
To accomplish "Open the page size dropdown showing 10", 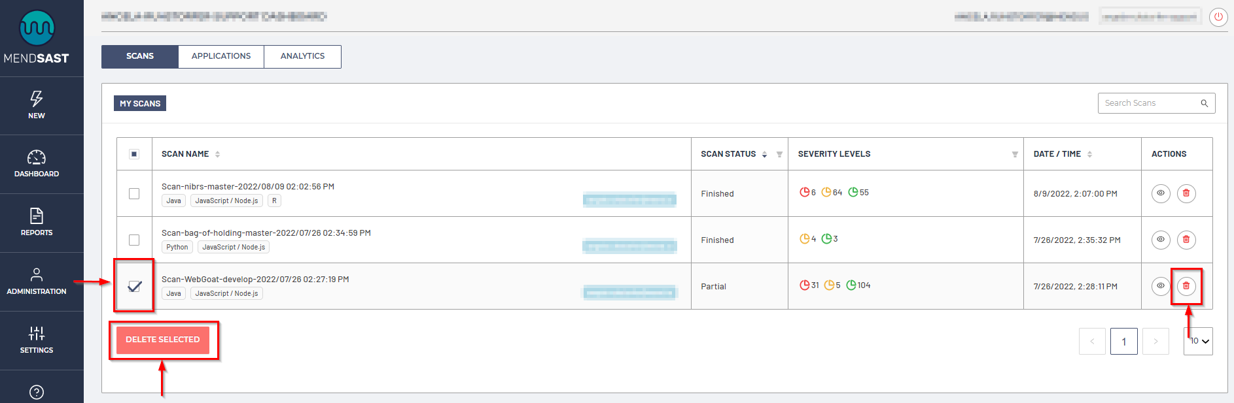I will (x=1198, y=342).
